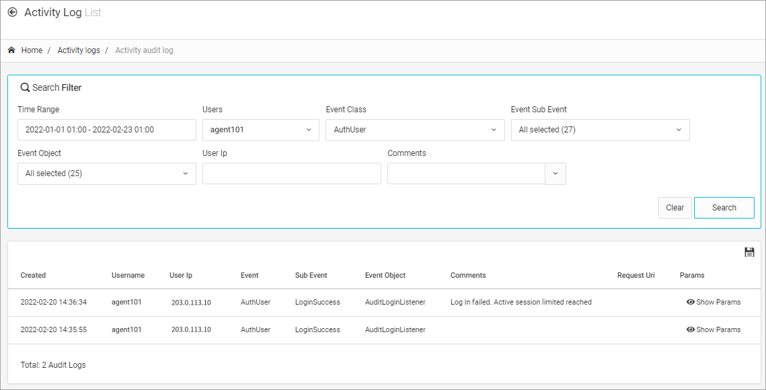766x390 pixels.
Task: Select the timestamp 2022-02-20 14:35:55
Action: (x=54, y=329)
